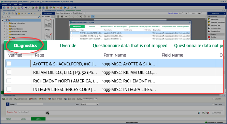Screen dimensions: 227x124
Task: Select the hand pan tool in viewer toolbar
Action: [x=81, y=16]
